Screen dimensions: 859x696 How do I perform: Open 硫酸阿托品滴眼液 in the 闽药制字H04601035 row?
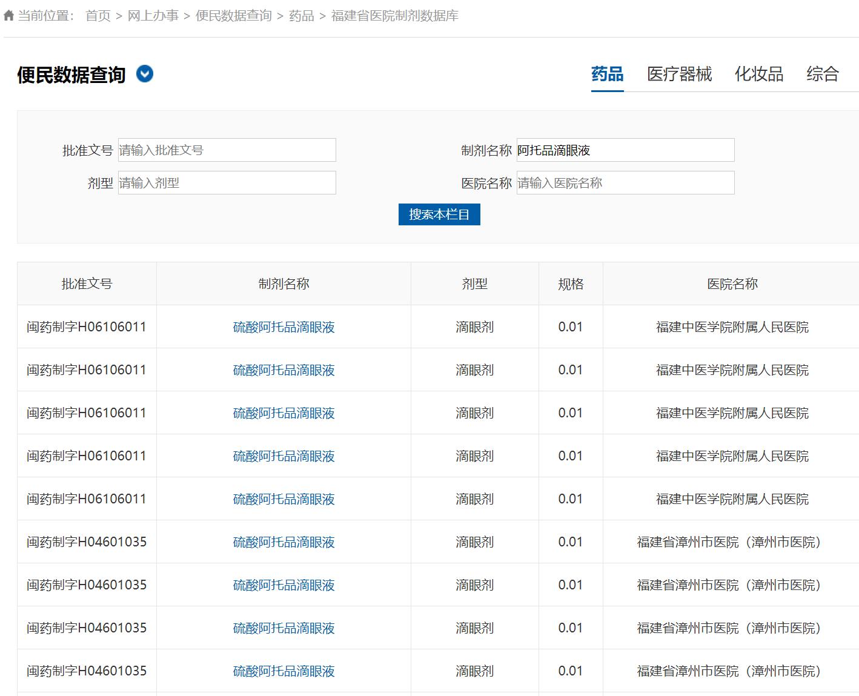point(283,542)
